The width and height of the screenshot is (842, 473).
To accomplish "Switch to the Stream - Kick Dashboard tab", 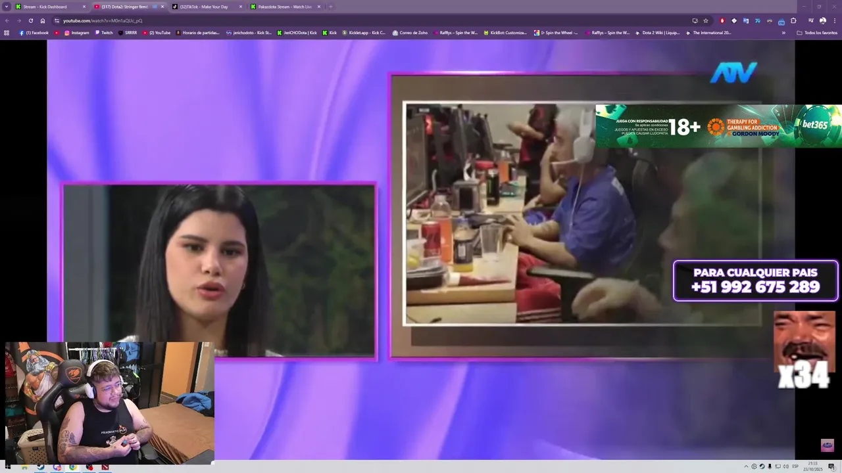I will 51,7.
